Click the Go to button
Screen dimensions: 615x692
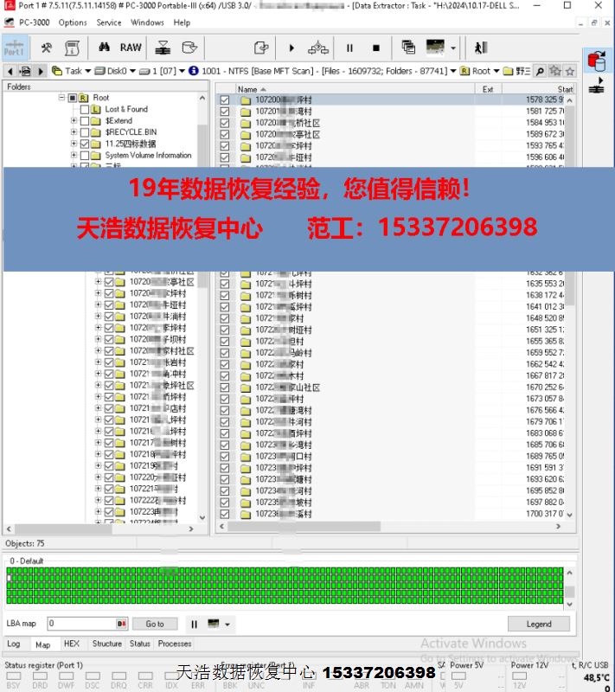point(155,624)
